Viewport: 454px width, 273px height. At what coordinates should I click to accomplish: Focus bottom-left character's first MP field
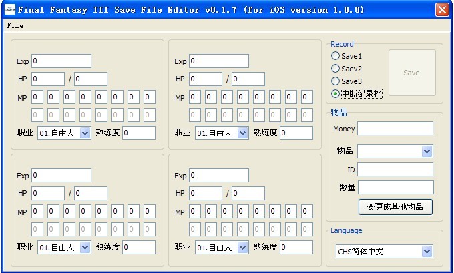click(x=37, y=212)
